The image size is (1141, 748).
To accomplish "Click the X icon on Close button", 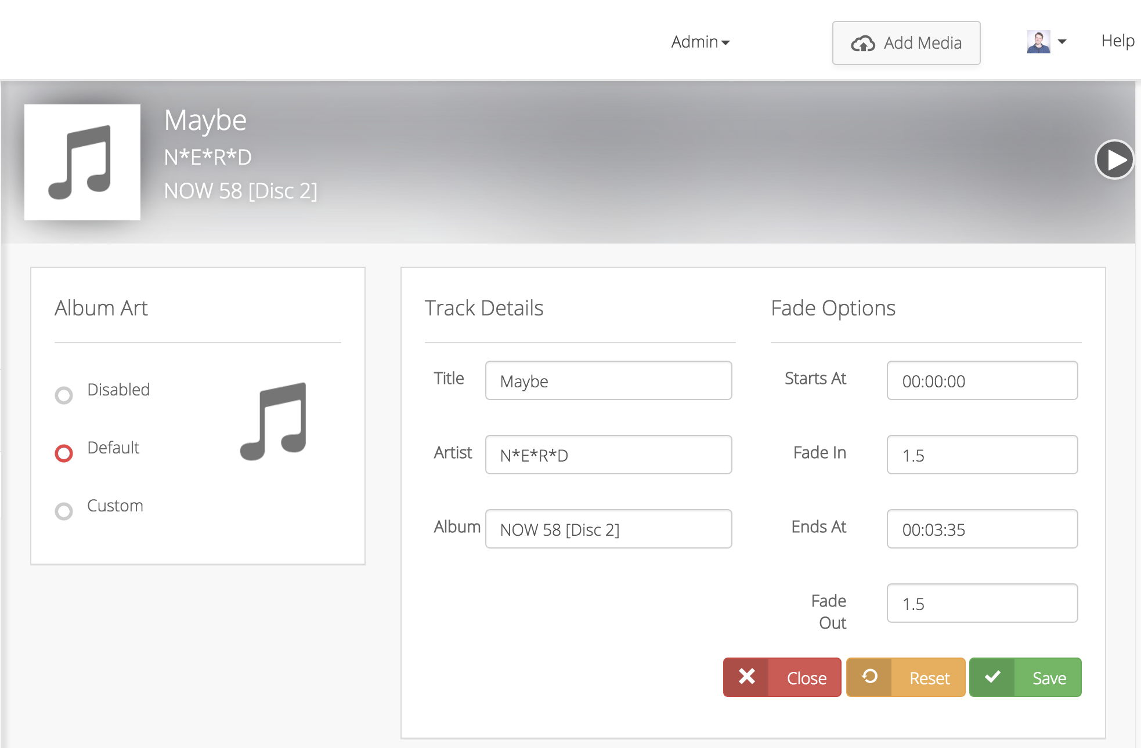I will coord(747,676).
